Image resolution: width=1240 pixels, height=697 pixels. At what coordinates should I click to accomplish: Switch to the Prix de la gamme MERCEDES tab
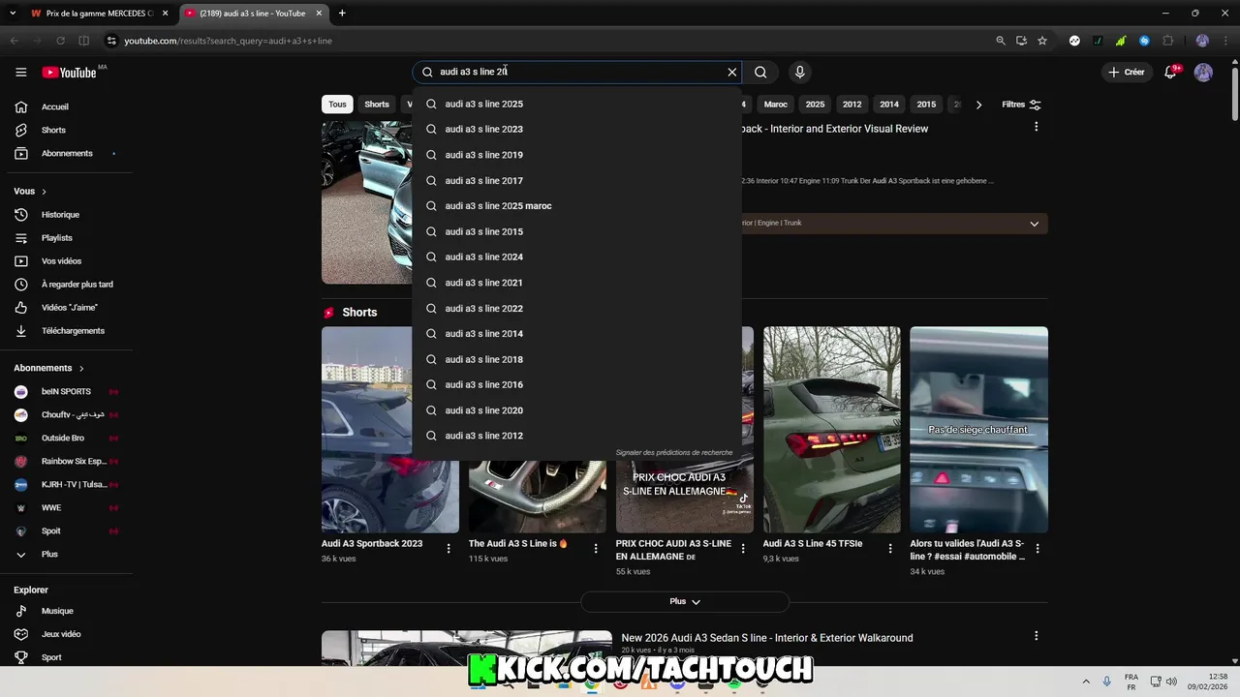click(99, 14)
